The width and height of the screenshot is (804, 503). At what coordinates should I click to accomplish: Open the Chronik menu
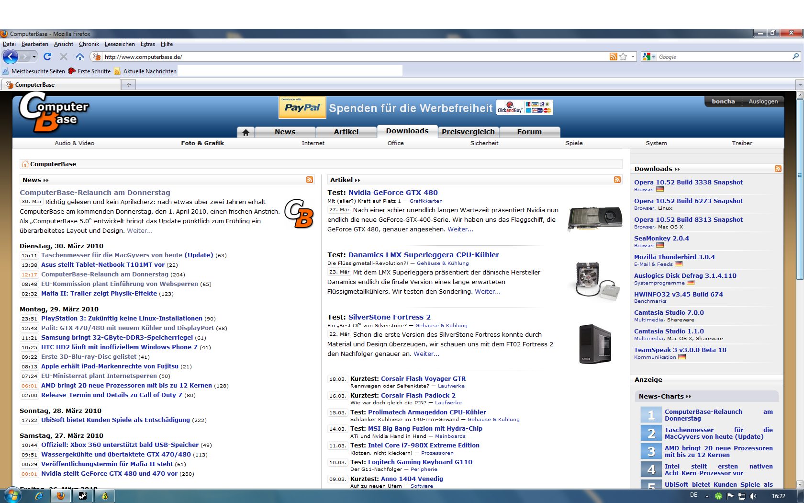(89, 44)
